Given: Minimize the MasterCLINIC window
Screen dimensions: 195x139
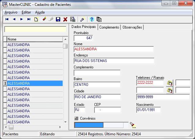Looking at the screenshot, I should coord(166,3).
